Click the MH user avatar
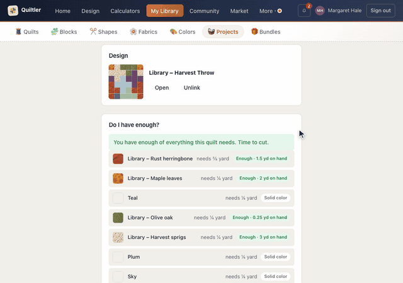The image size is (403, 283). 320,11
